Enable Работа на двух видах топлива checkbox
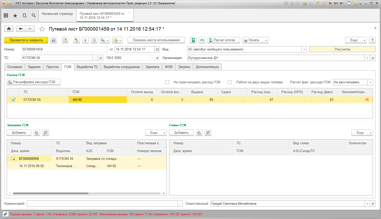This screenshot has width=381, height=219. (x=230, y=82)
